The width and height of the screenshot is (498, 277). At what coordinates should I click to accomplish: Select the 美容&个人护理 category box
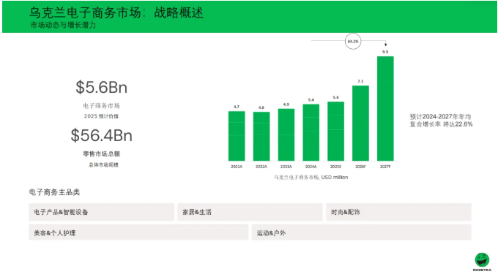click(x=138, y=232)
